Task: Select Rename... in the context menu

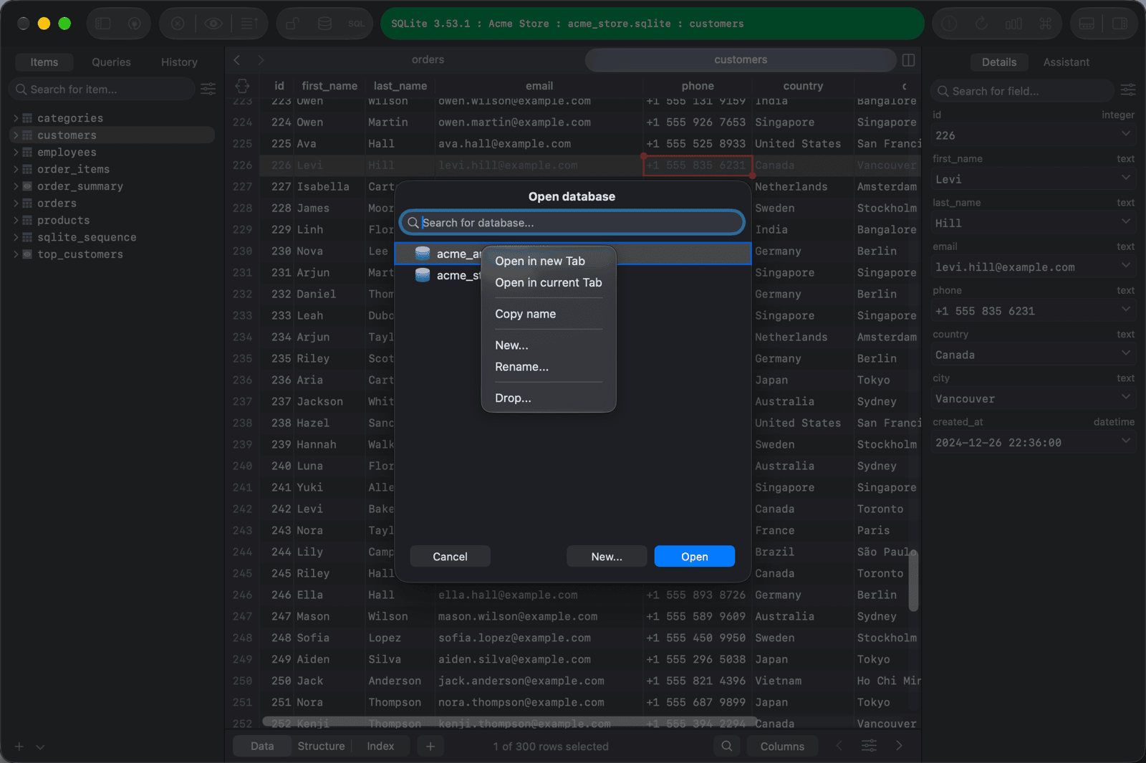Action: (x=522, y=367)
